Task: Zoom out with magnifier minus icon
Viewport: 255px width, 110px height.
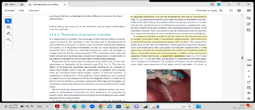Action: (249, 99)
